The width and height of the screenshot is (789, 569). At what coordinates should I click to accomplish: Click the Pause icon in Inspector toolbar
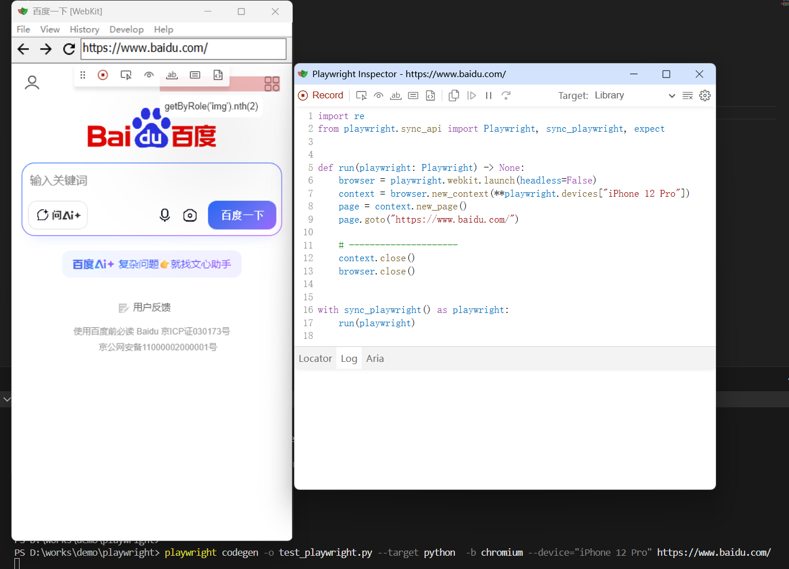(x=488, y=96)
